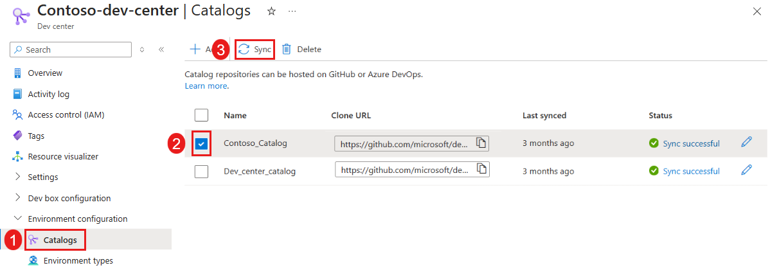
Task: Expand Dev box configuration section
Action: [x=17, y=198]
